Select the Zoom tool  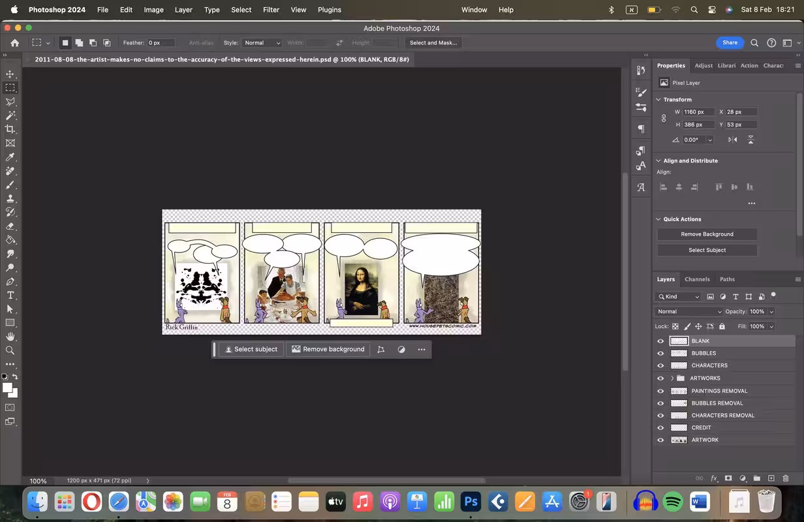[x=10, y=350]
